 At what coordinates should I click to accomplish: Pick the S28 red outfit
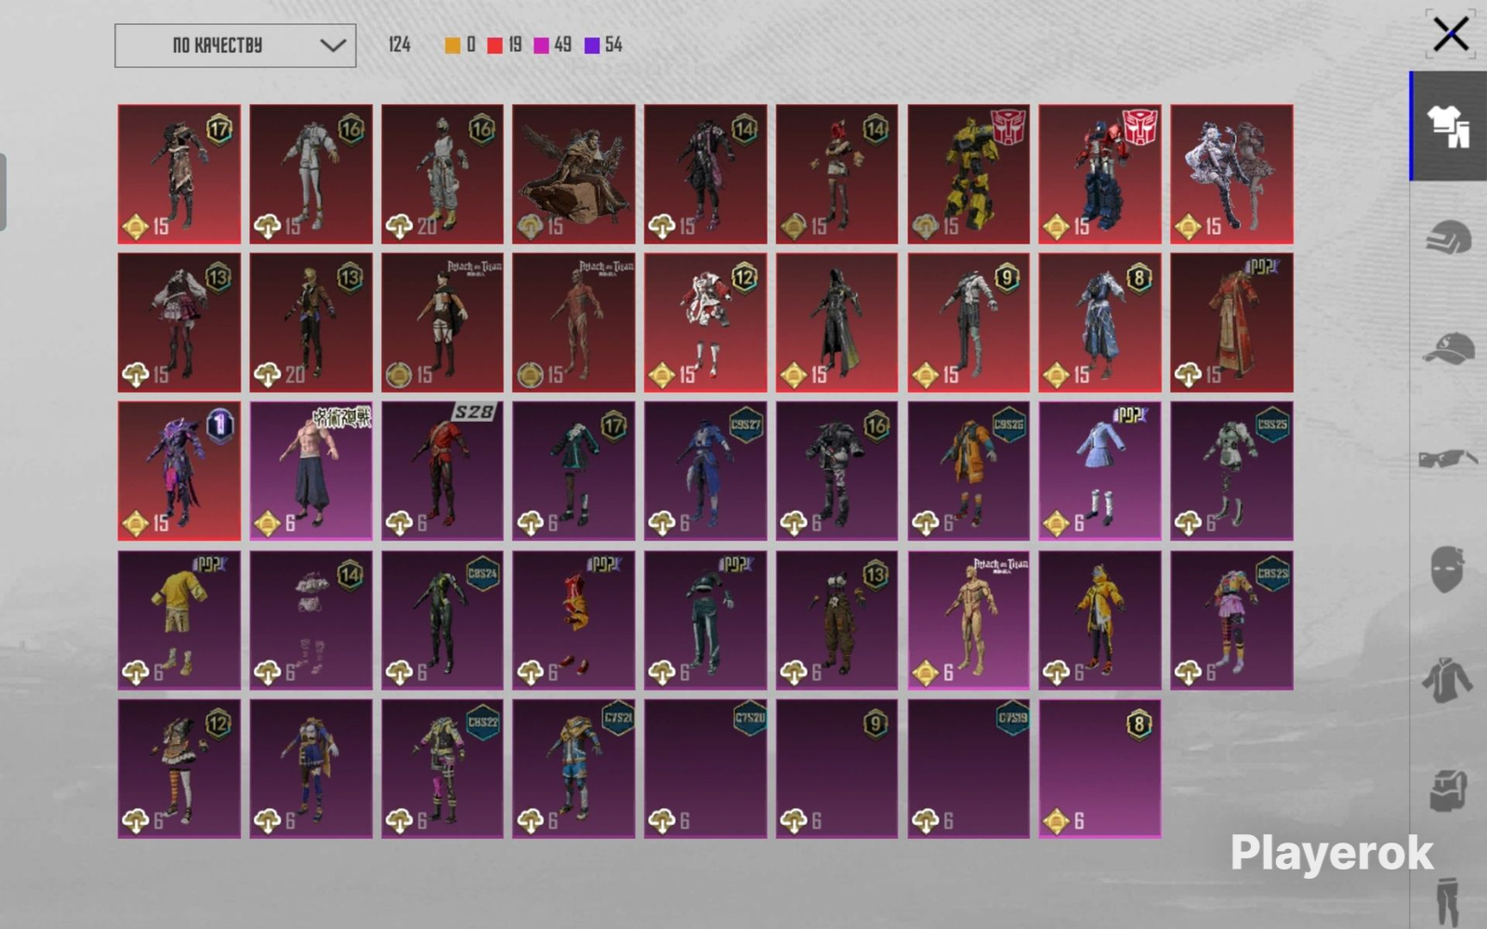pos(442,471)
